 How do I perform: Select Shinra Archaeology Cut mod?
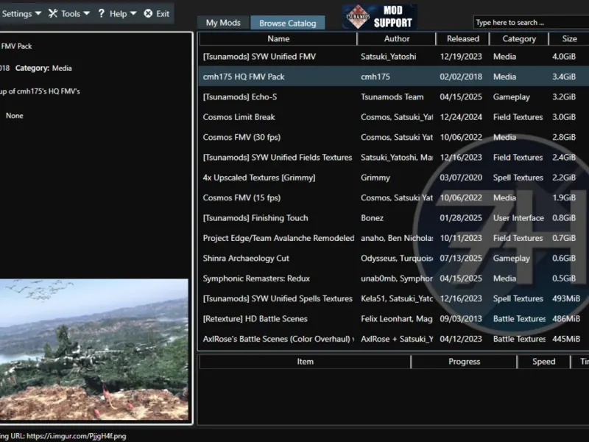tap(393, 259)
